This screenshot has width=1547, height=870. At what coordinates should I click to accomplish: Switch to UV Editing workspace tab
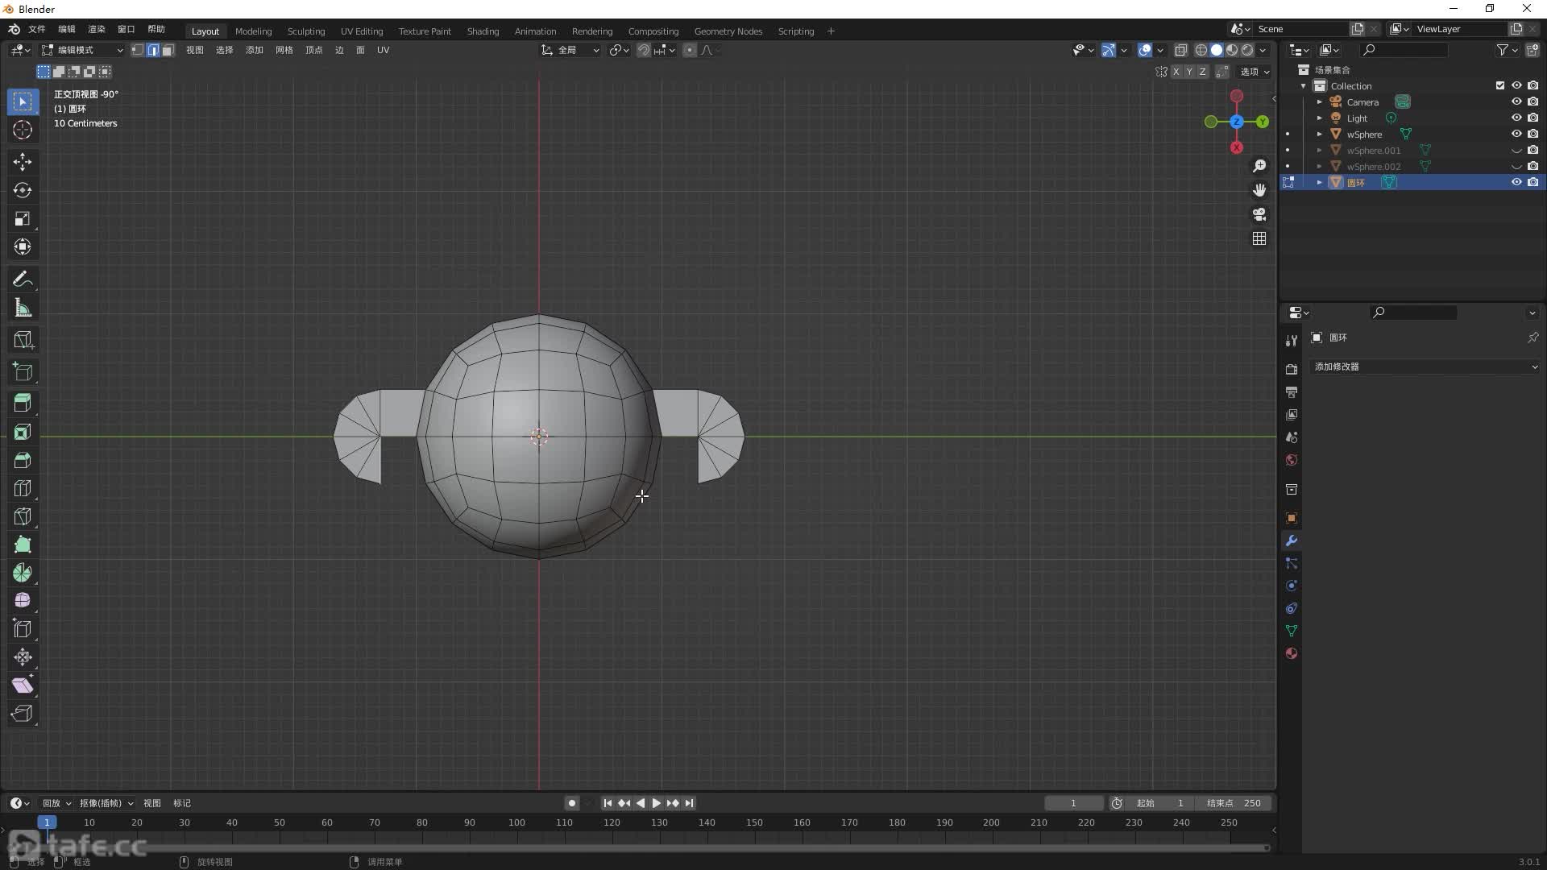pyautogui.click(x=362, y=31)
